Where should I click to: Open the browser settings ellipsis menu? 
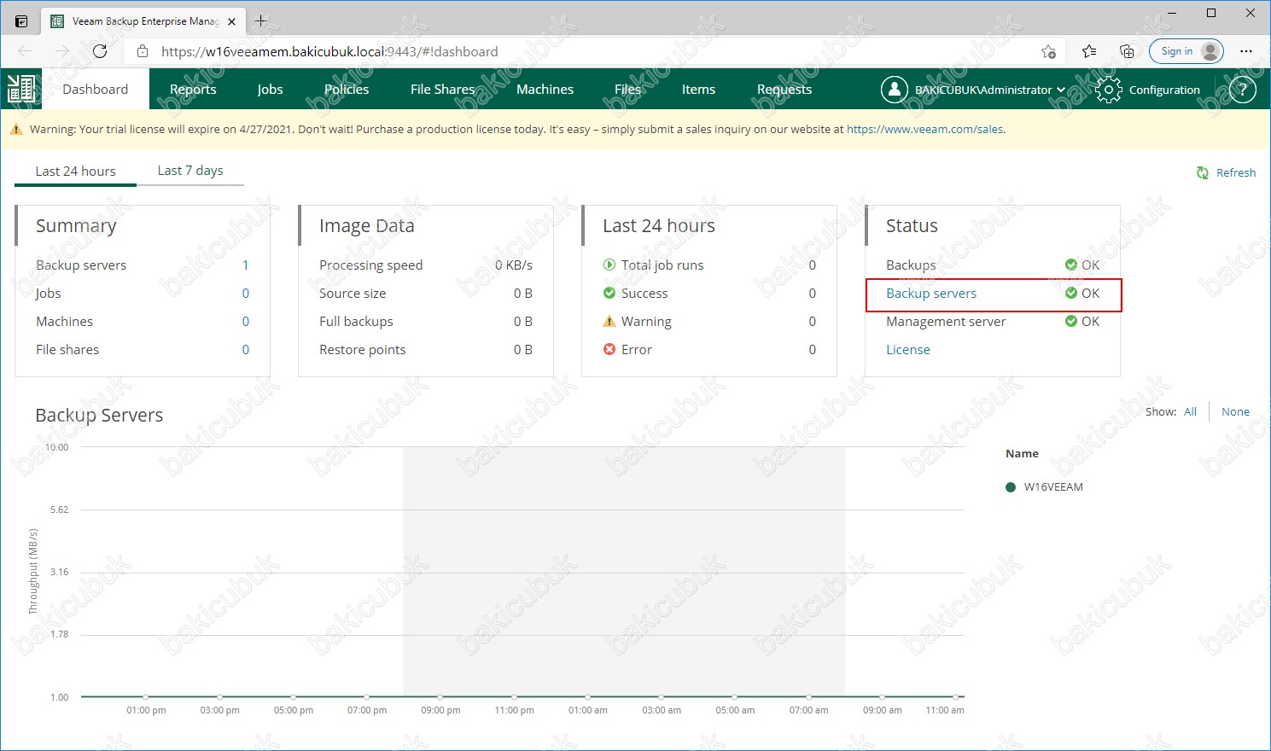1246,51
